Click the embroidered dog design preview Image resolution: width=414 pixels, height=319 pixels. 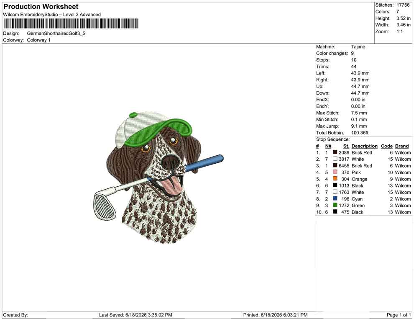point(158,177)
